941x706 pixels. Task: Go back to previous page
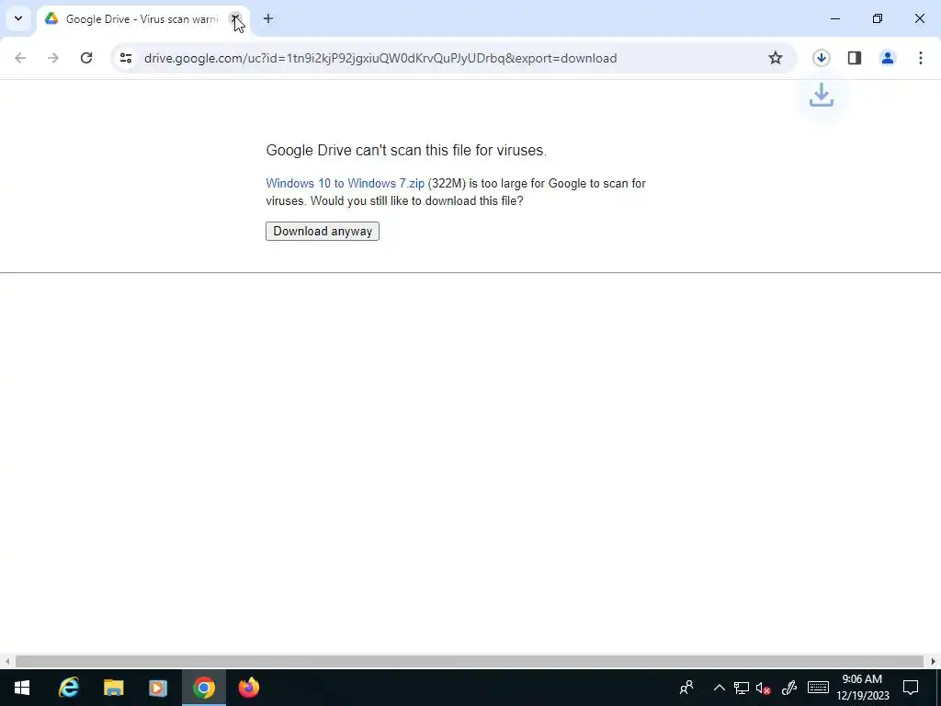pyautogui.click(x=20, y=58)
